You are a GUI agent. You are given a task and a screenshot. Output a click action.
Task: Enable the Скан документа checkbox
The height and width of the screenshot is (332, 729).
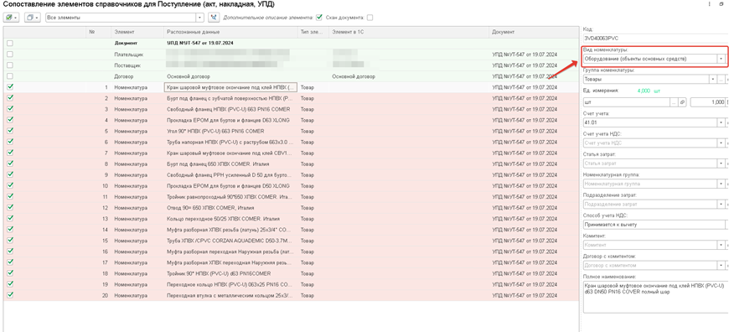pos(370,18)
